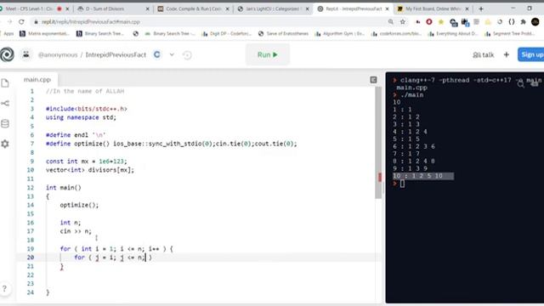The image size is (544, 306).
Task: Open the Everything About D... bookmark
Action: pos(453,34)
